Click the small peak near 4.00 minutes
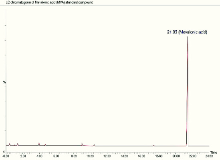The image size is (220, 160). pyautogui.click(x=39, y=144)
